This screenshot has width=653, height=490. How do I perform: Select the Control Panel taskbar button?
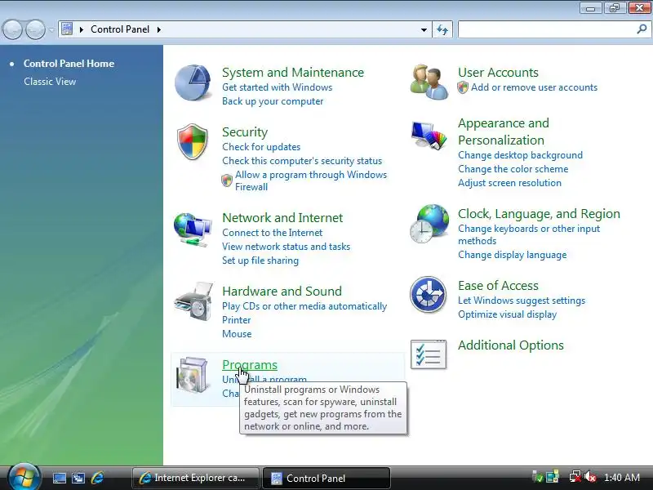tap(326, 478)
